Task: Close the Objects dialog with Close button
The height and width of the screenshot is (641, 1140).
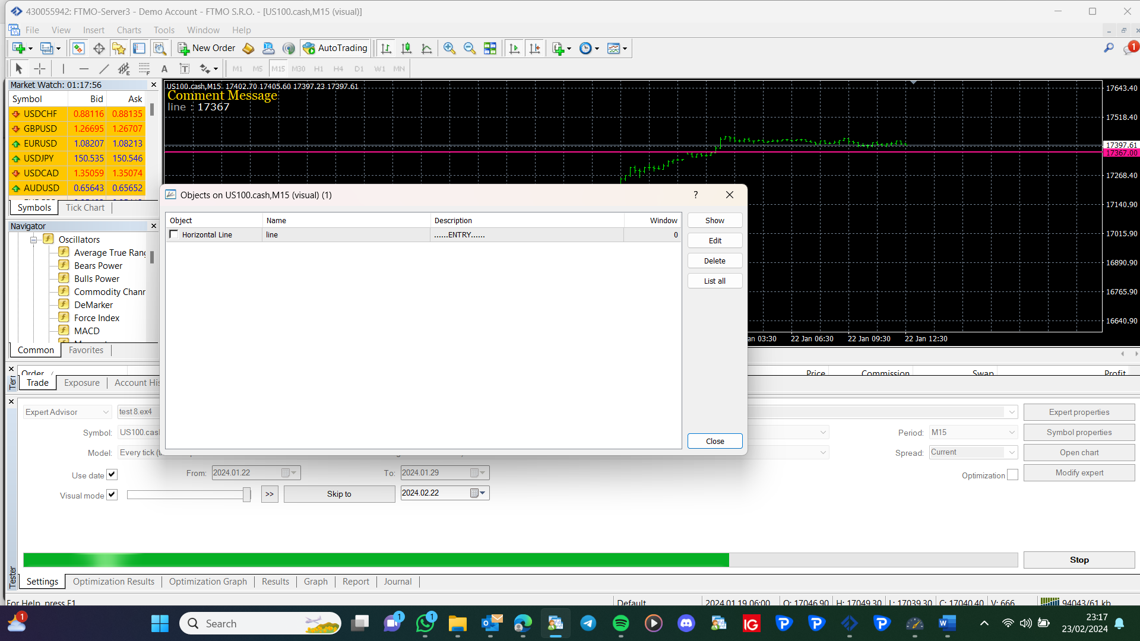Action: click(715, 441)
